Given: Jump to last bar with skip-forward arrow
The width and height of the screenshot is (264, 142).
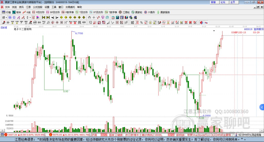Looking at the screenshot, I should coord(48,18).
